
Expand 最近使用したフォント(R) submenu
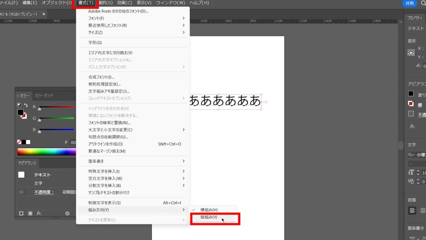133,25
